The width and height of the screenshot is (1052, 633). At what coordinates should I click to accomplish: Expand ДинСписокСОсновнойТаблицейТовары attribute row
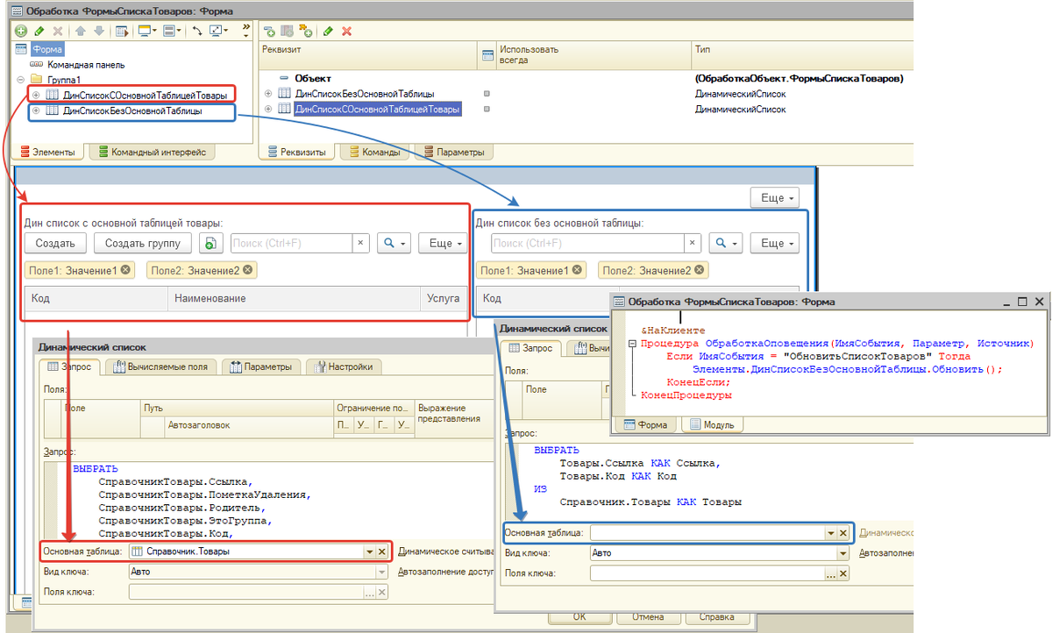click(268, 109)
